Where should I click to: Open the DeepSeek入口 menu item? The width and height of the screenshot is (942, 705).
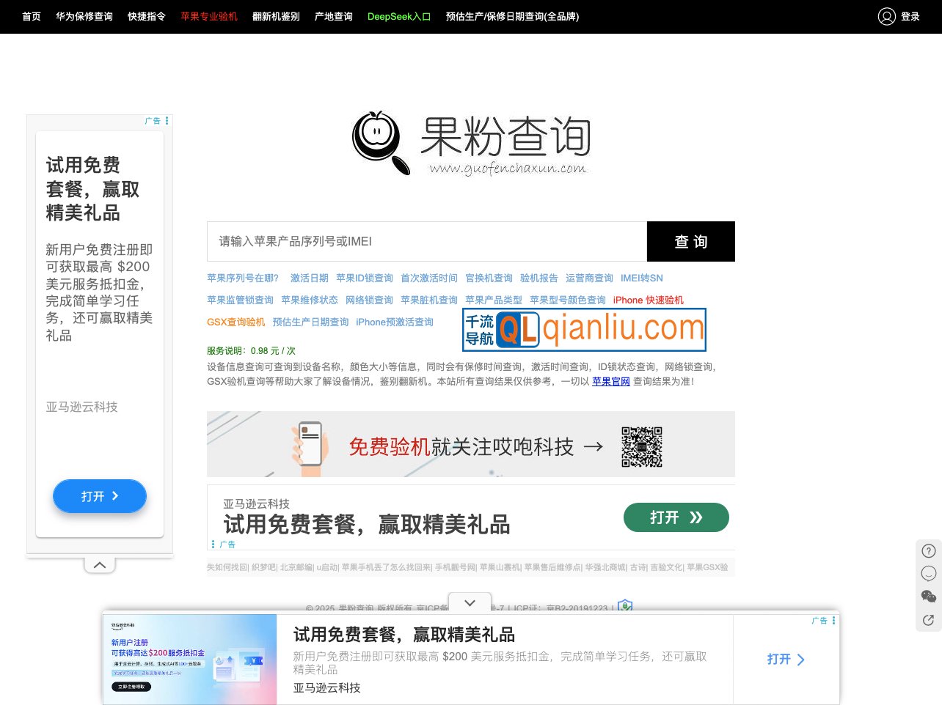399,16
